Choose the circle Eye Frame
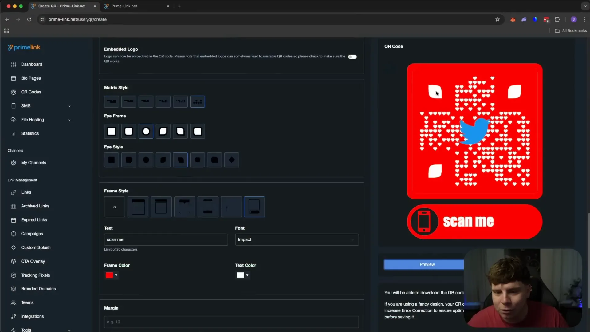Viewport: 590px width, 332px height. coord(146,131)
